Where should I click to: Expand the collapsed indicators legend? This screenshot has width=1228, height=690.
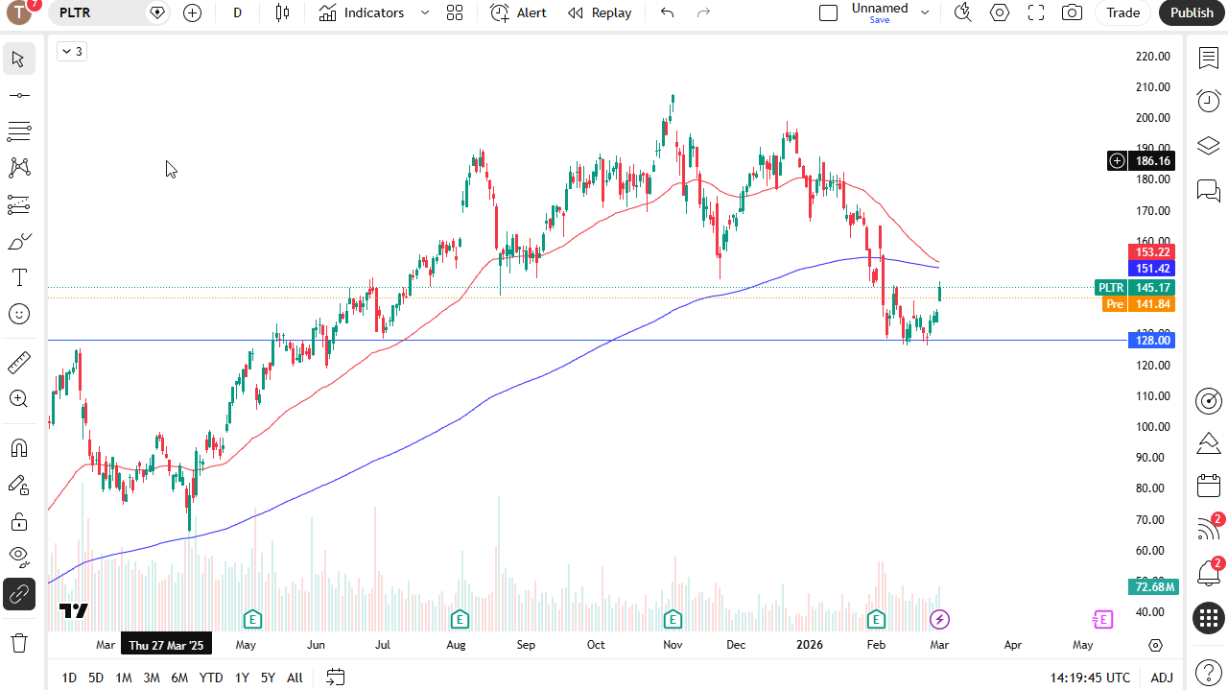[x=71, y=52]
